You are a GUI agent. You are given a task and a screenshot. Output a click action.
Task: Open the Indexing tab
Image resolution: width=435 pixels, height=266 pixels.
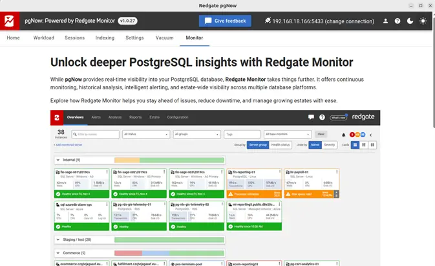[105, 38]
